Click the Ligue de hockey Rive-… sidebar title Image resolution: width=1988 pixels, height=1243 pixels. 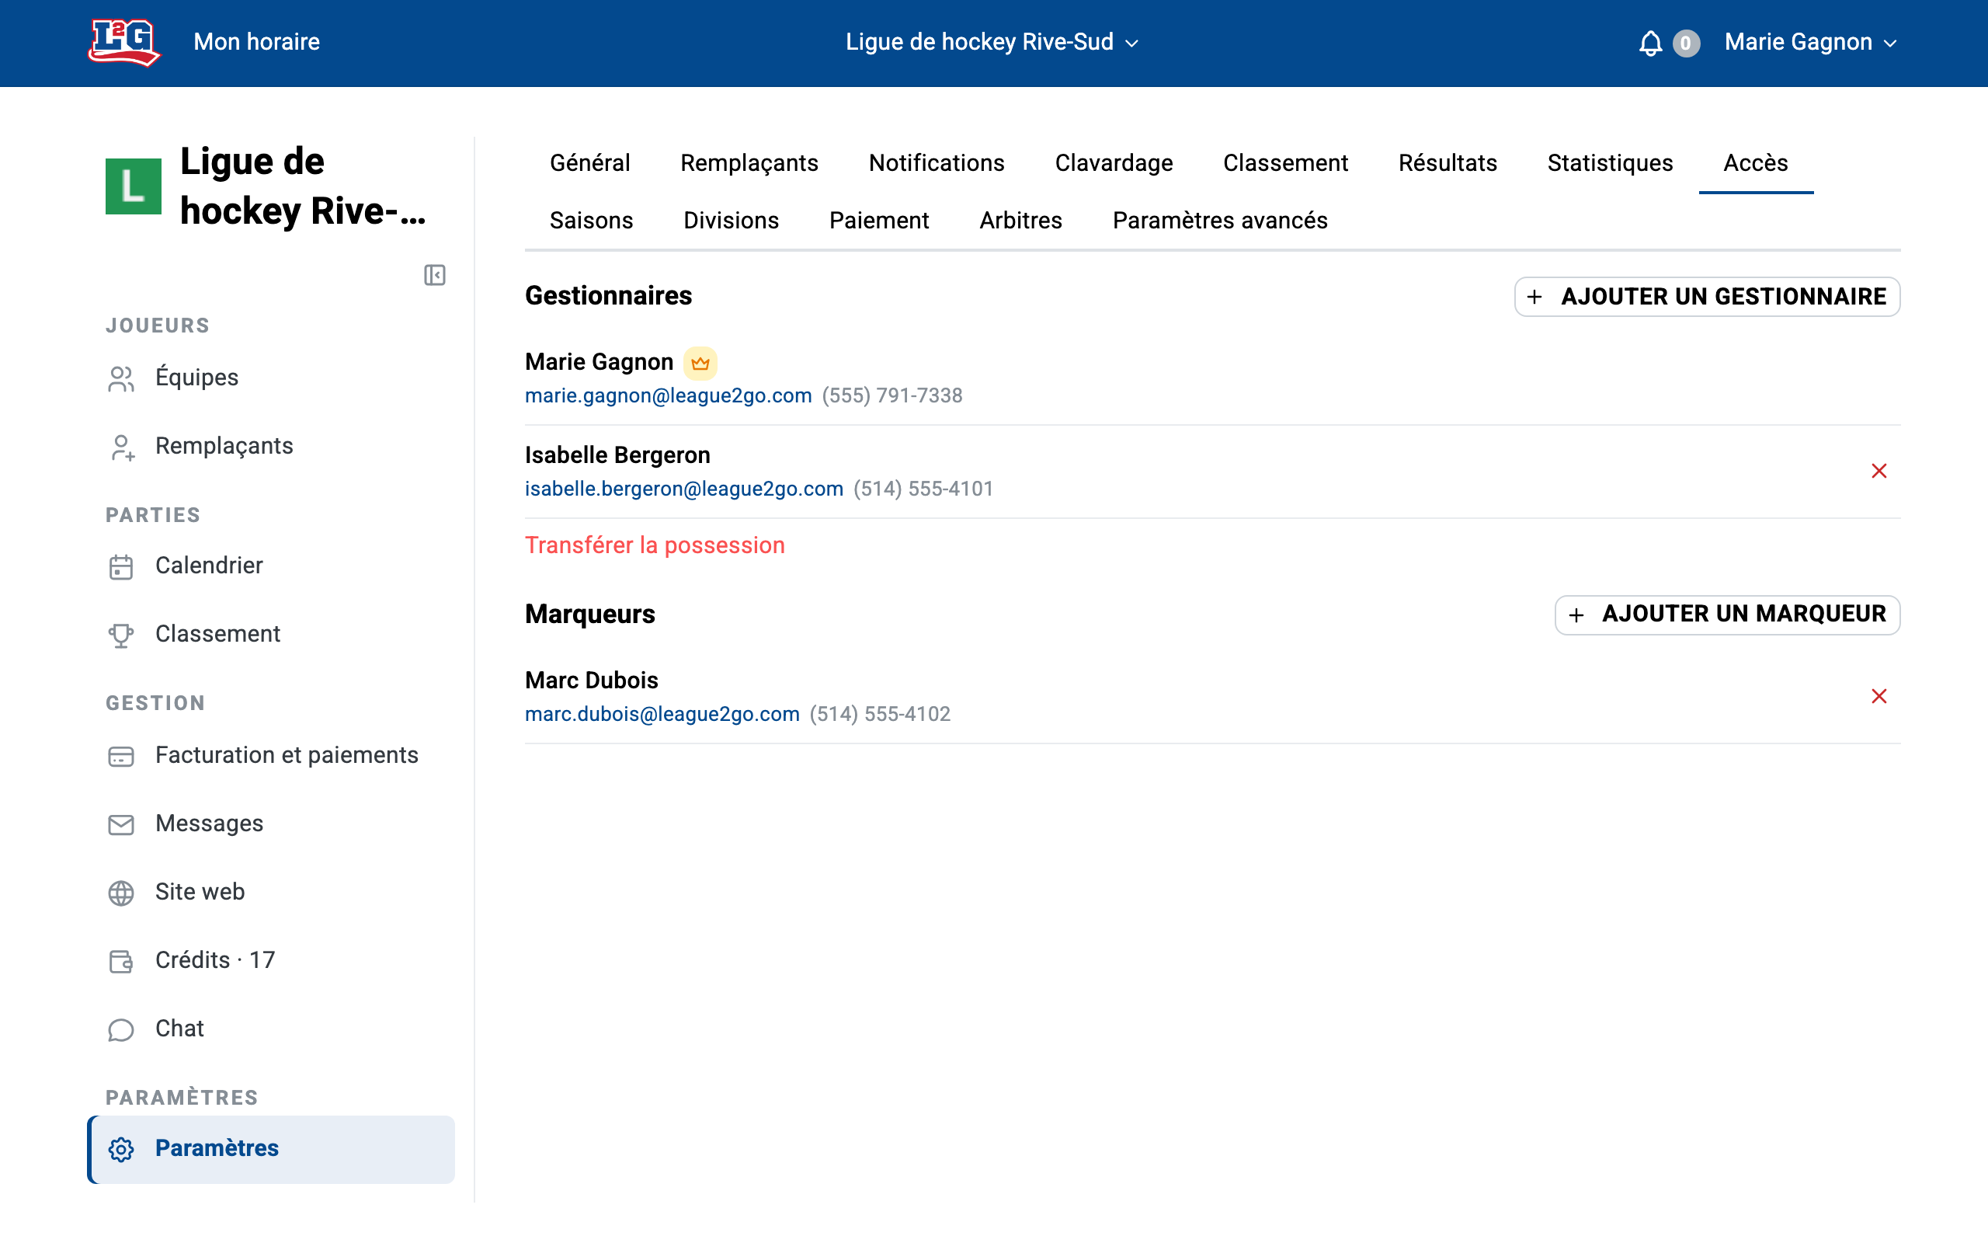point(302,186)
